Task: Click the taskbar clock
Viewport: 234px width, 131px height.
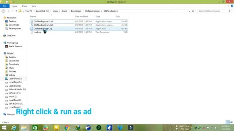Action: tap(226, 128)
